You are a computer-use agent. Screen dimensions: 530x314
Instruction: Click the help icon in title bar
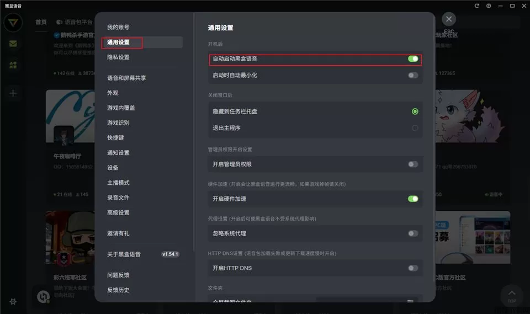pos(489,6)
